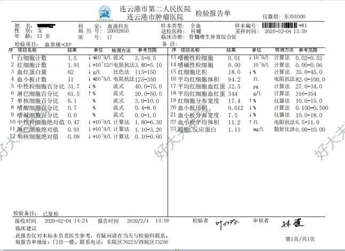
Task: Click the 中性粒细胞绝对值 result 0.47
Action: 74,122
